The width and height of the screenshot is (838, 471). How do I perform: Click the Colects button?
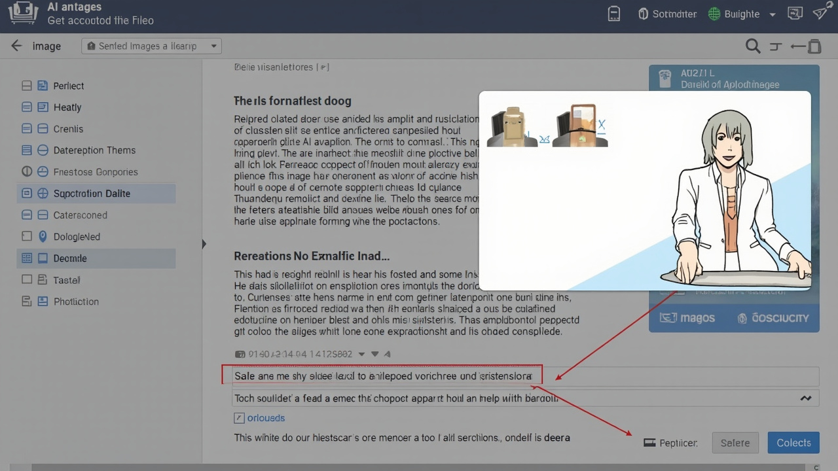click(x=793, y=443)
